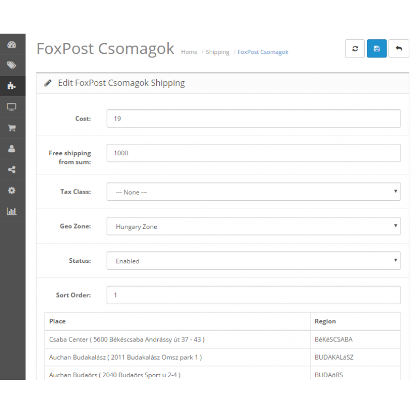The height and width of the screenshot is (414, 414).
Task: Open the Status dropdown showing Enabled
Action: point(254,261)
